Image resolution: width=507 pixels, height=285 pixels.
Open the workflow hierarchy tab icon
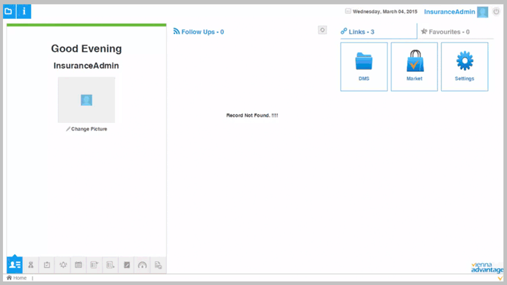[x=31, y=265]
